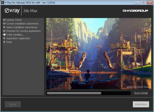Select the Current installation parameters step text
Screen dimensions: 154x112
[x=23, y=24]
